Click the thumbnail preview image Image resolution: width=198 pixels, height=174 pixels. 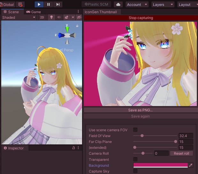click(140, 64)
